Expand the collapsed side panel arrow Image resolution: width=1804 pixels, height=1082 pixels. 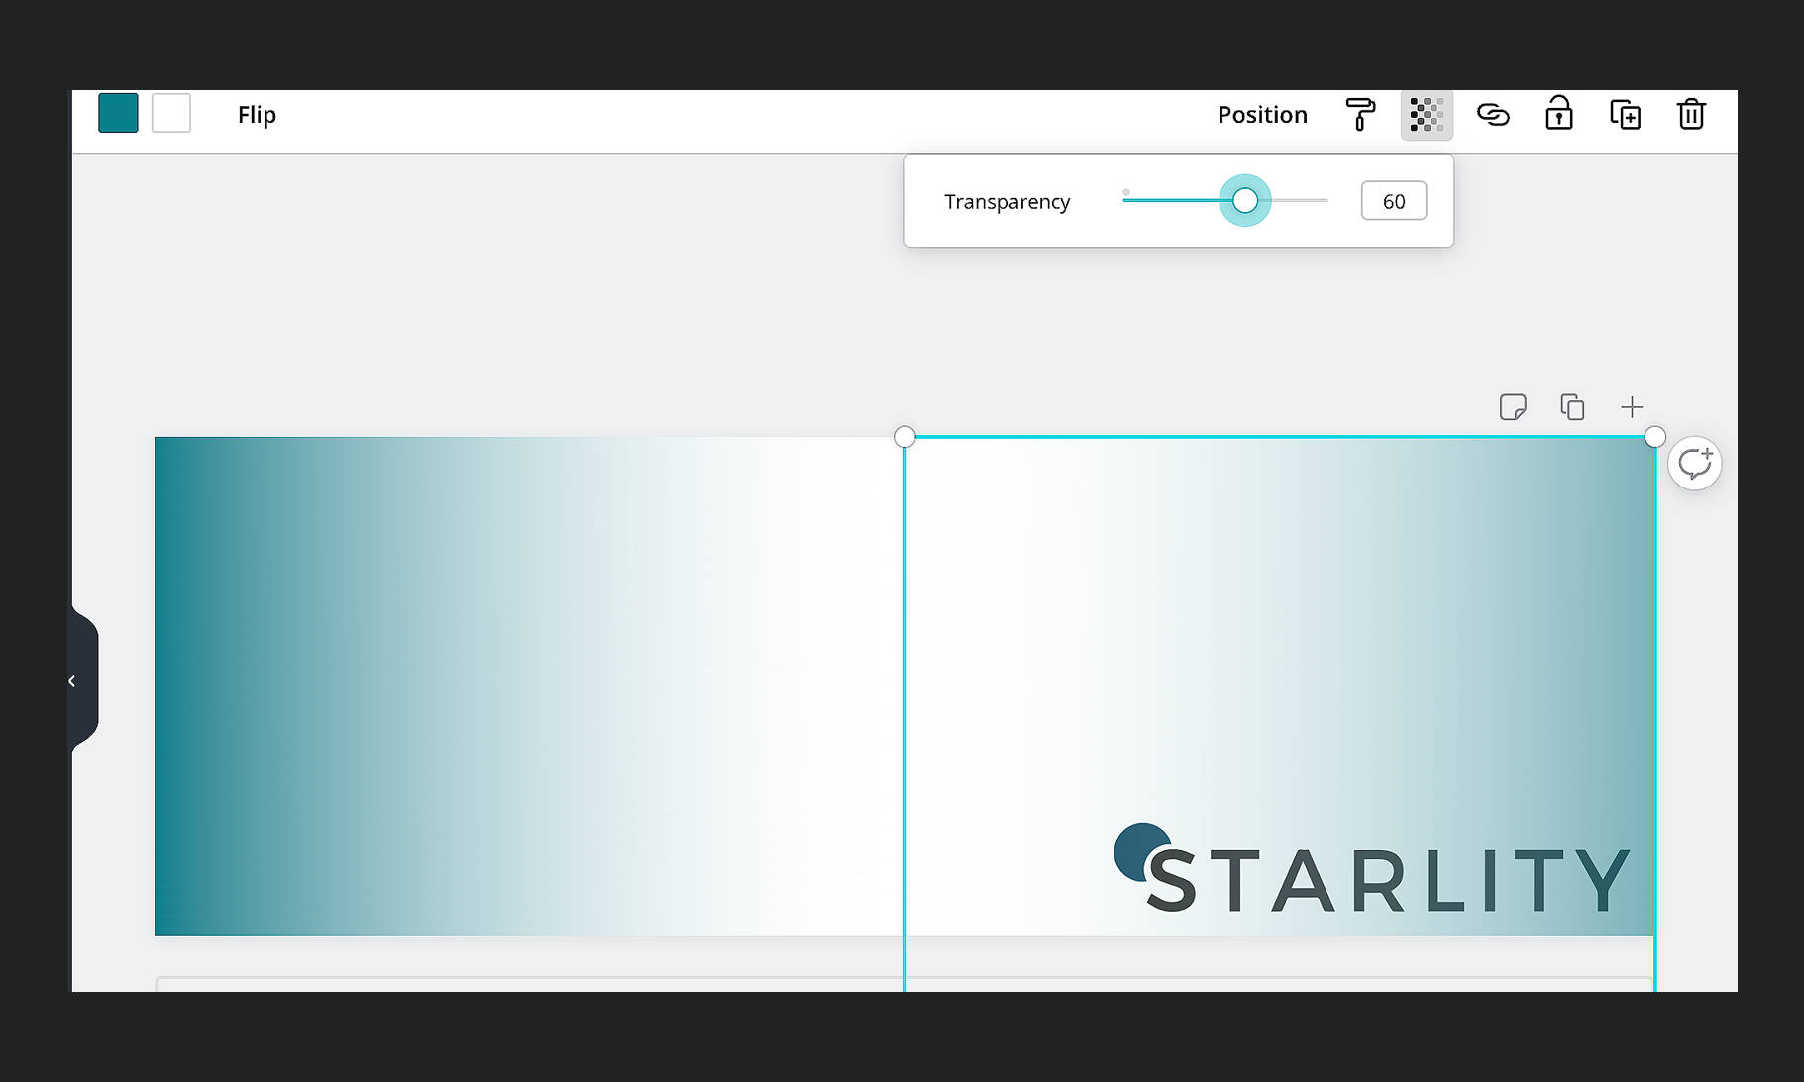(x=72, y=681)
